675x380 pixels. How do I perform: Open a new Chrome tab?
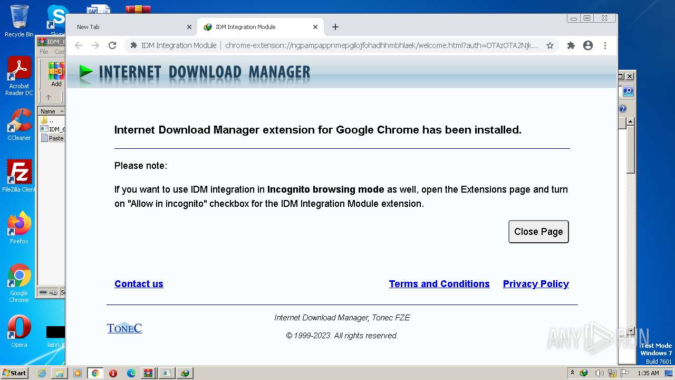click(335, 27)
